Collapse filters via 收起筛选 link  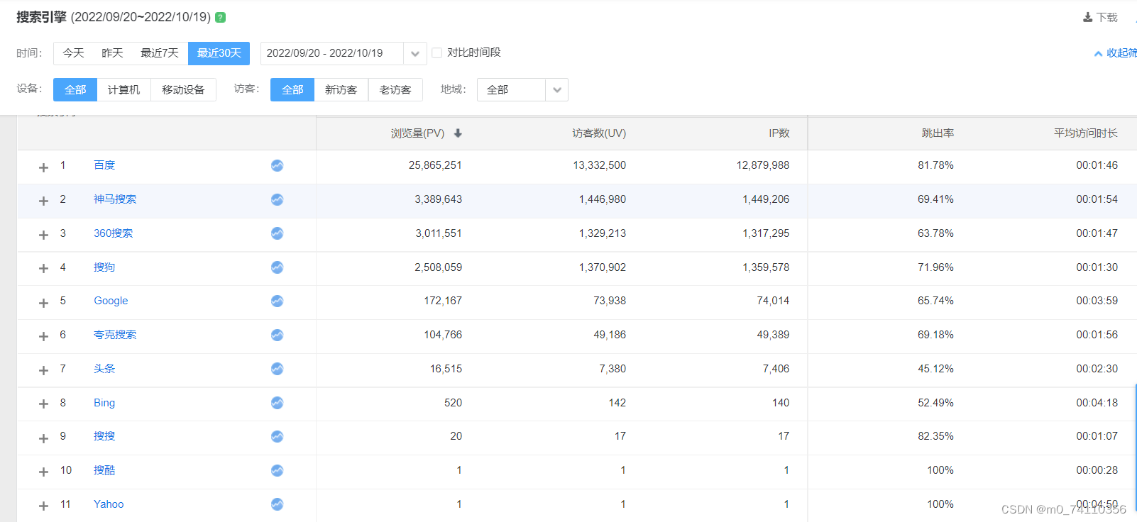tap(1116, 53)
